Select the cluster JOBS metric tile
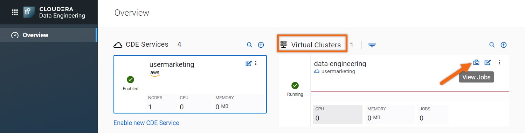 433,114
